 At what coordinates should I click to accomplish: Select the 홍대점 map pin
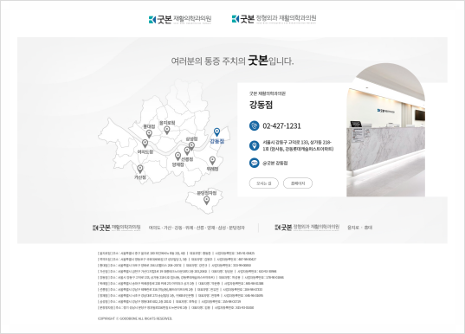(149, 134)
